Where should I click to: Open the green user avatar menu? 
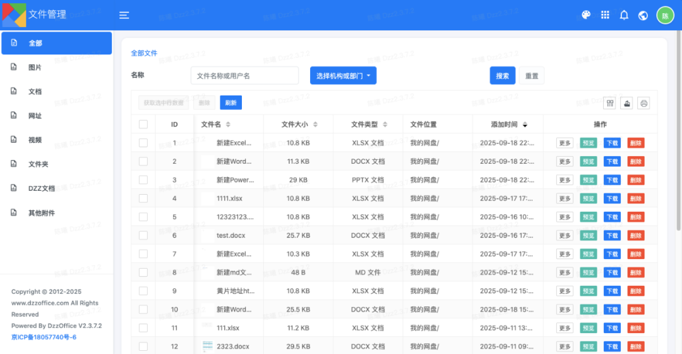(665, 16)
